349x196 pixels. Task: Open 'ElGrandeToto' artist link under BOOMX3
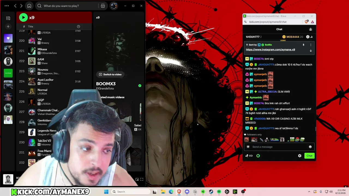pos(105,88)
